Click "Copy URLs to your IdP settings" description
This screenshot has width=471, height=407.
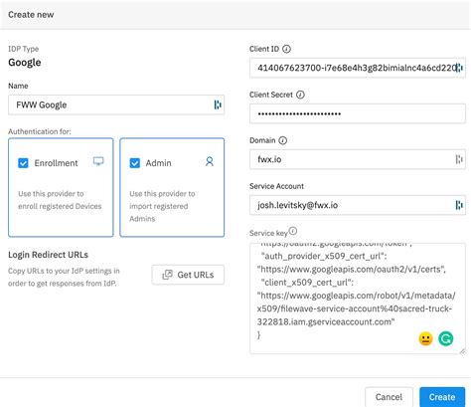point(64,278)
